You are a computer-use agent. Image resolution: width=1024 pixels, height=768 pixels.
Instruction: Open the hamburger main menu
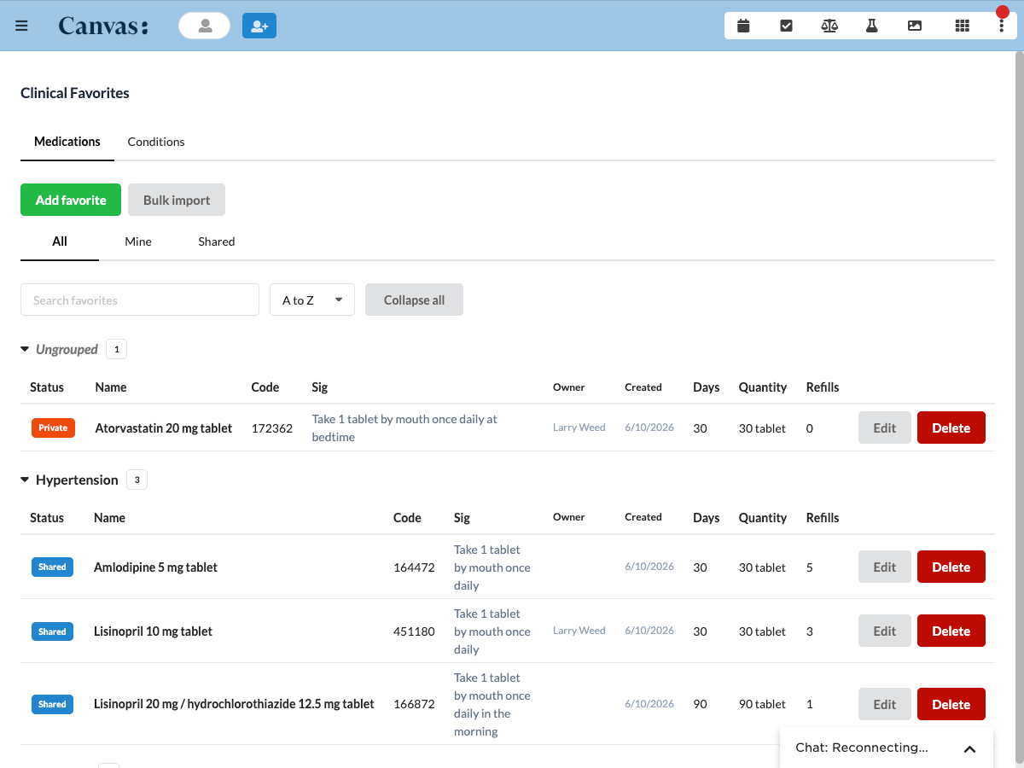pos(22,26)
